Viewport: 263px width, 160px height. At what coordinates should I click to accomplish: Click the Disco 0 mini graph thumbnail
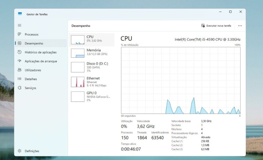[78, 67]
